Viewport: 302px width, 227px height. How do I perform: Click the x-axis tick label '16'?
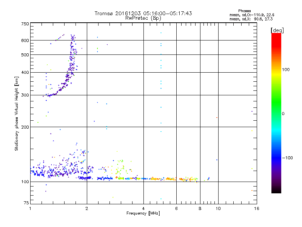click(257, 208)
